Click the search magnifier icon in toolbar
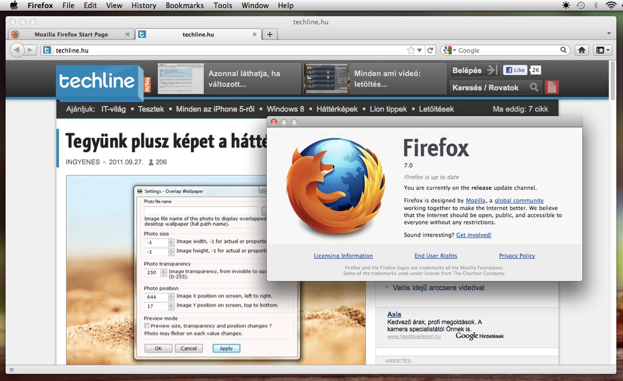 coord(563,50)
